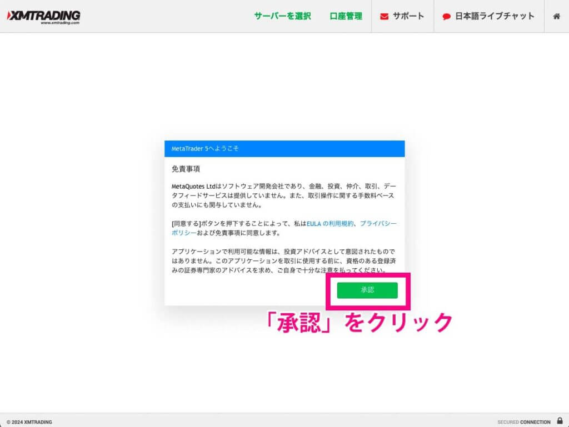Click the home icon in the header
Screen dimensions: 569x427
(x=556, y=16)
